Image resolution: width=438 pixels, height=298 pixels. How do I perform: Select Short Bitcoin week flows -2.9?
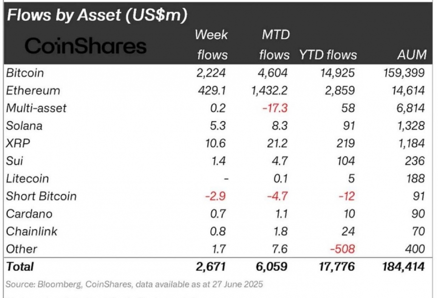tap(216, 197)
